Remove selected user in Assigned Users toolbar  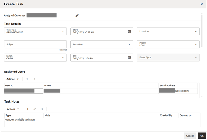[34, 79]
